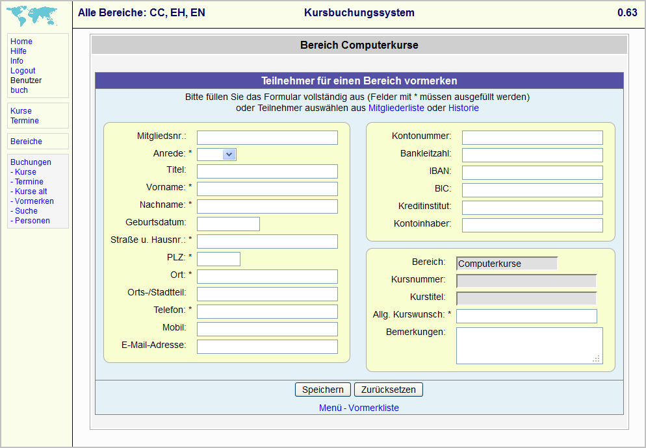This screenshot has width=646, height=448.
Task: Focus the Nachname input field
Action: [267, 206]
